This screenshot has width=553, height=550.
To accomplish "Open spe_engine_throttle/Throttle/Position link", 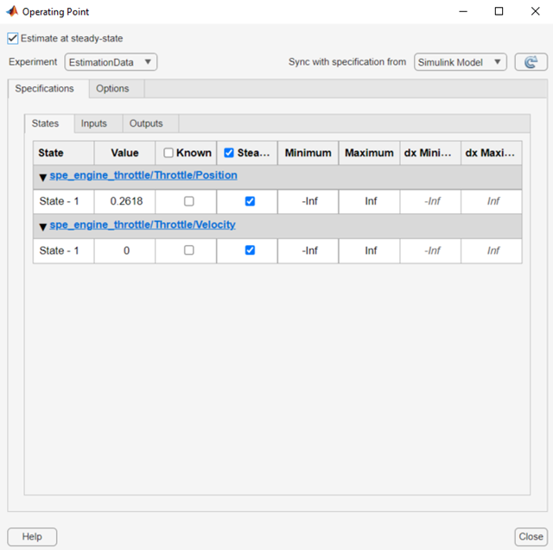I will (143, 175).
